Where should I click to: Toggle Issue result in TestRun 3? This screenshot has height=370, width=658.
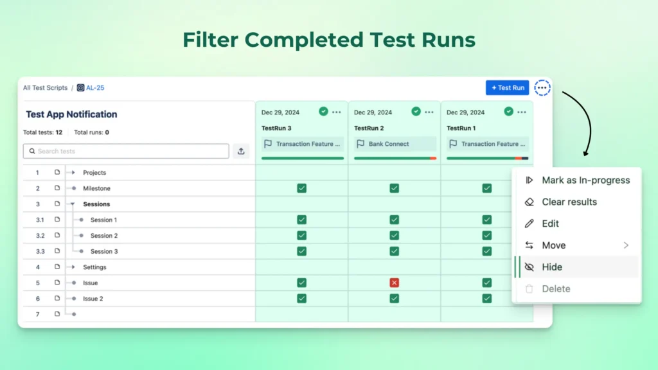point(302,283)
